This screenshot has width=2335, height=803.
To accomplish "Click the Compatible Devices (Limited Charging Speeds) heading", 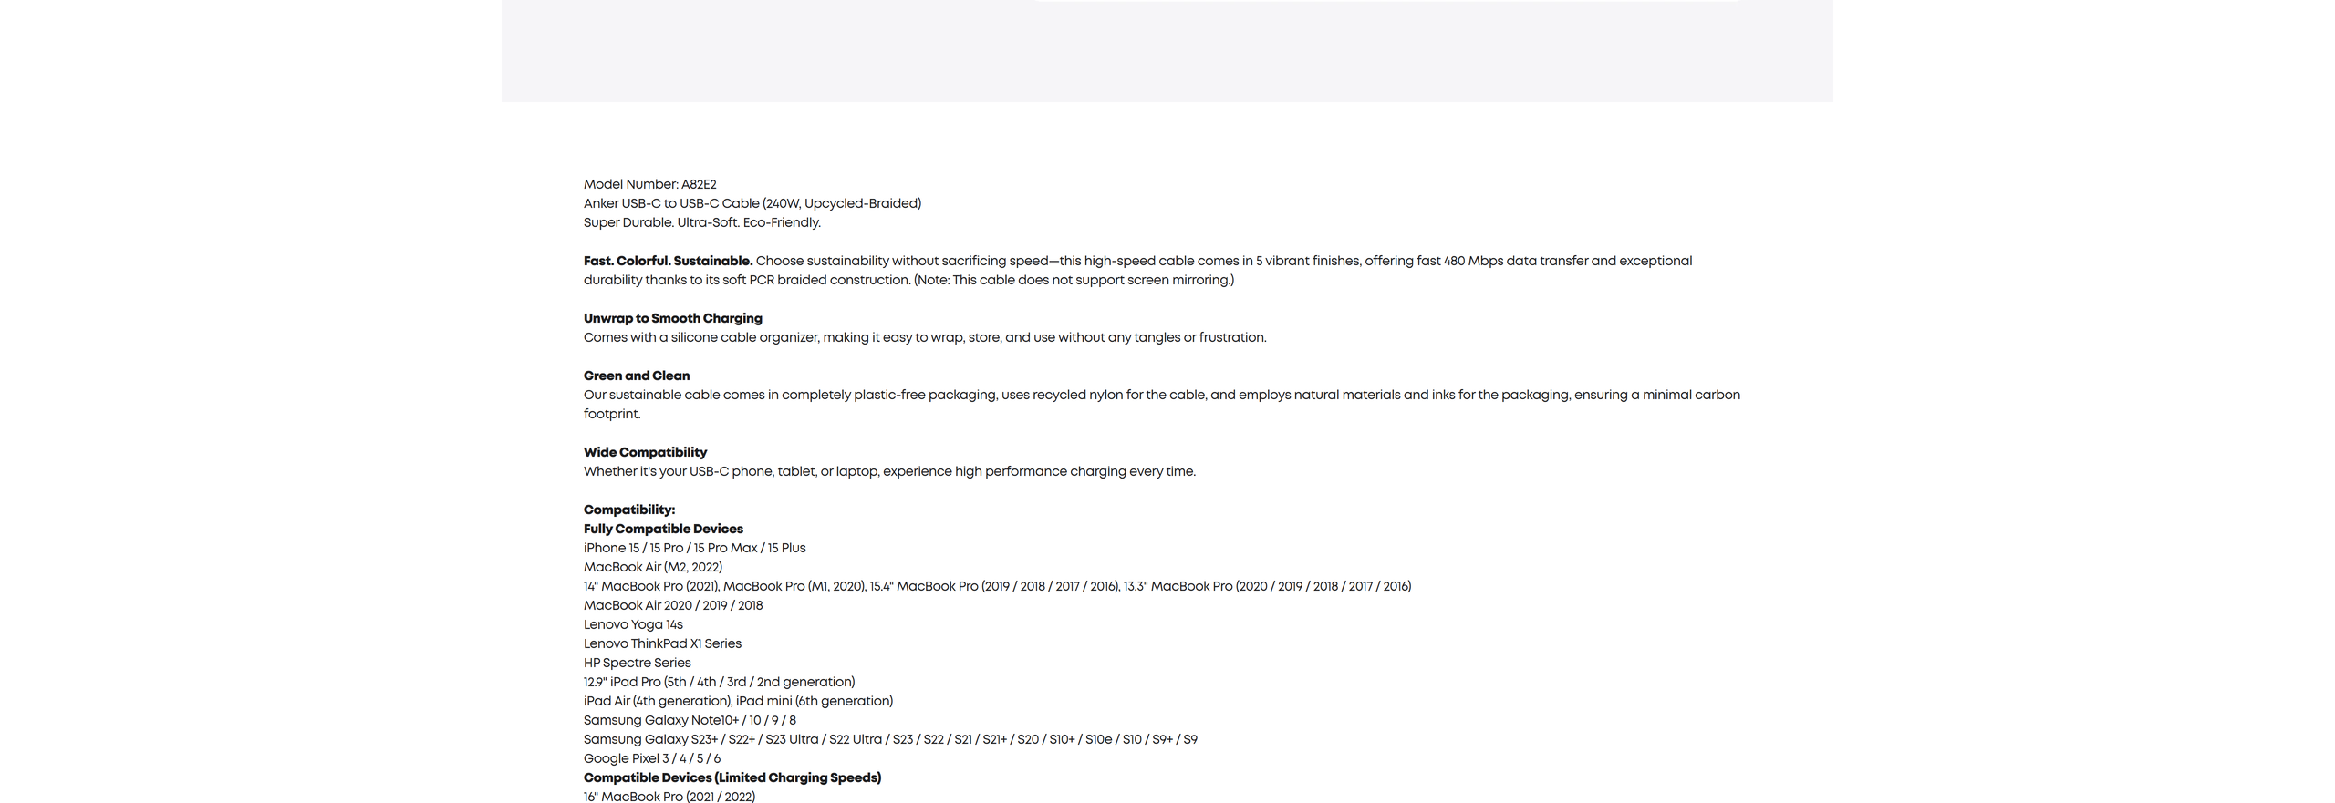I will tap(732, 777).
